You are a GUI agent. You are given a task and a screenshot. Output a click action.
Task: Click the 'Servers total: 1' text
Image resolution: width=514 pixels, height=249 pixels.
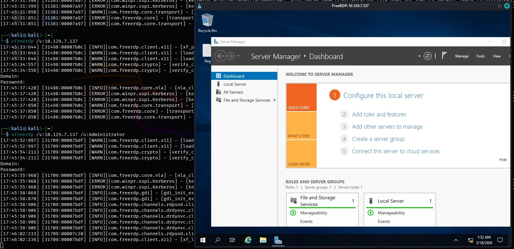[350, 187]
